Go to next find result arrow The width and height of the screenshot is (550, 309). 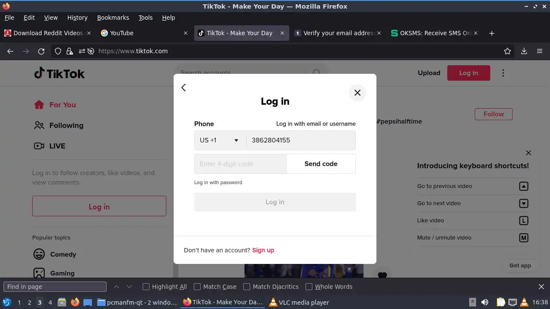(x=129, y=287)
